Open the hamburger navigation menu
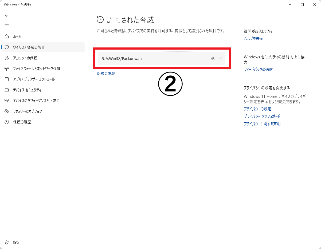This screenshot has width=321, height=249. 7,26
